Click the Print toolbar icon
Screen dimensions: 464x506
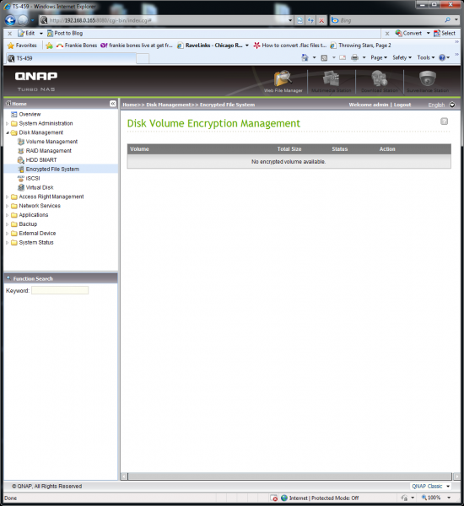pos(354,57)
